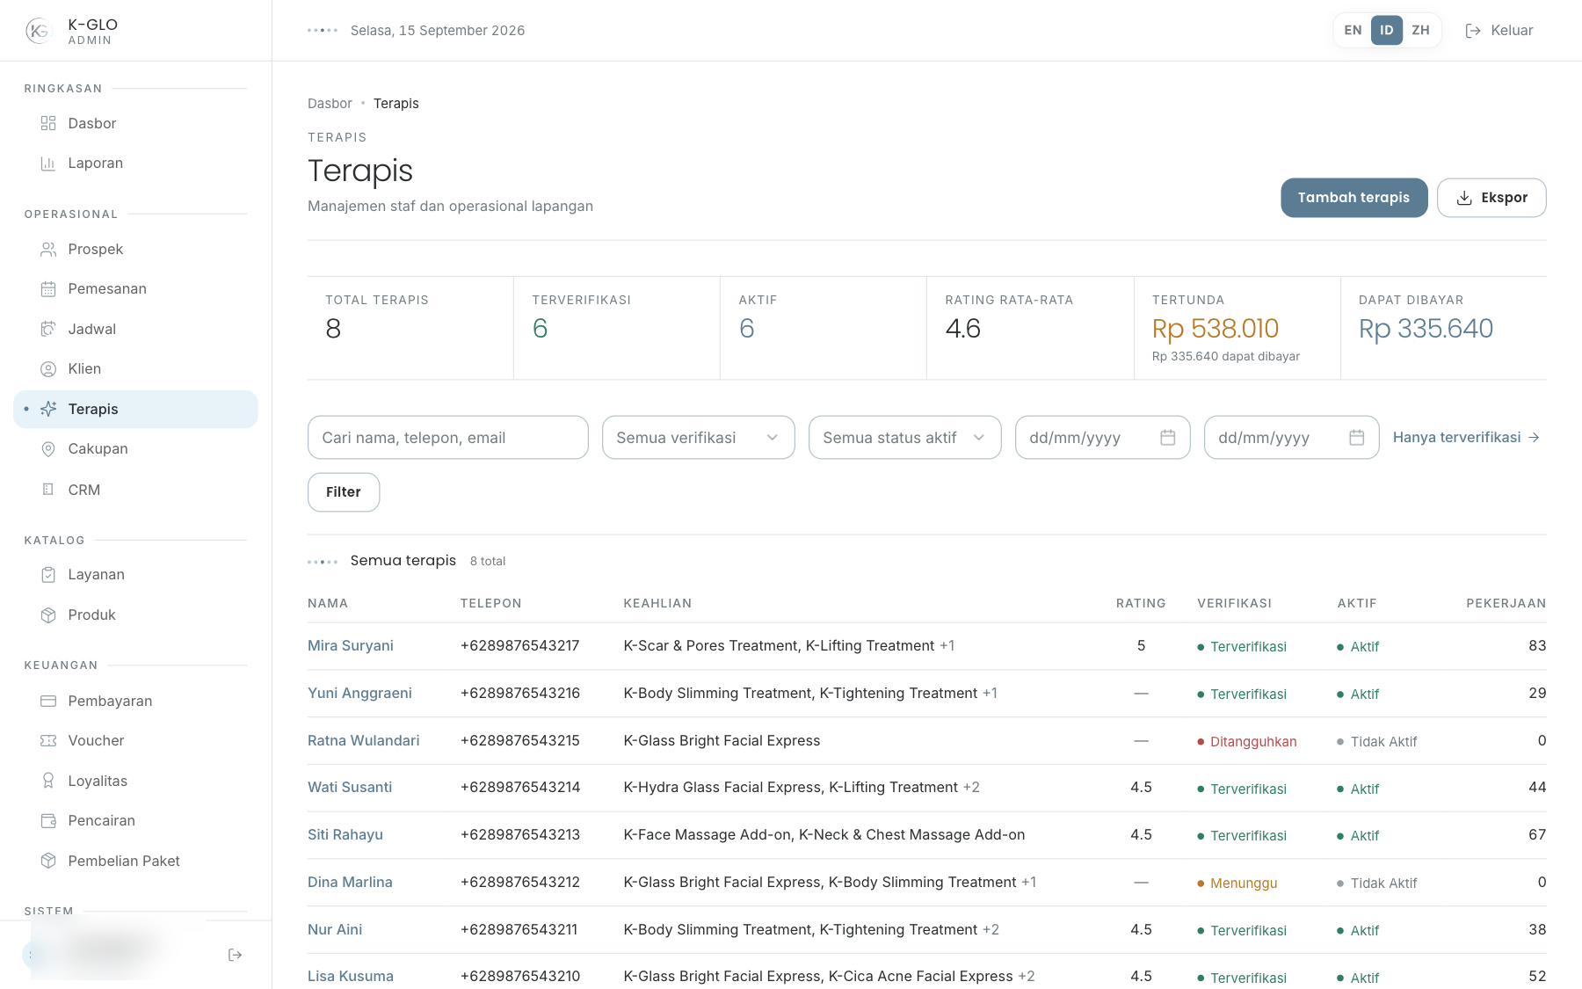
Task: Click Tambah terapis button
Action: pos(1353,198)
